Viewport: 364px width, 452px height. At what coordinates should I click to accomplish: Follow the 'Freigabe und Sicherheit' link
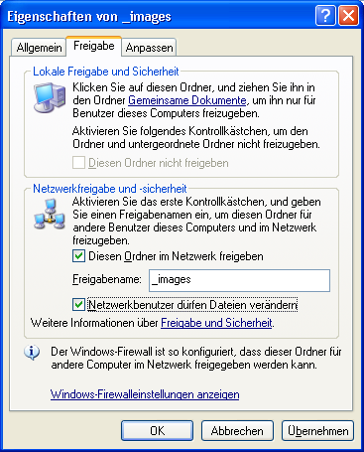tap(216, 323)
